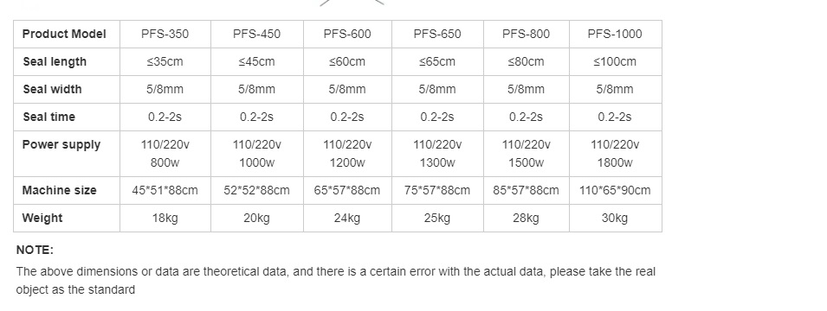Screen dimensions: 827x311
Task: Click the ≤100cm seal length value
Action: (615, 61)
